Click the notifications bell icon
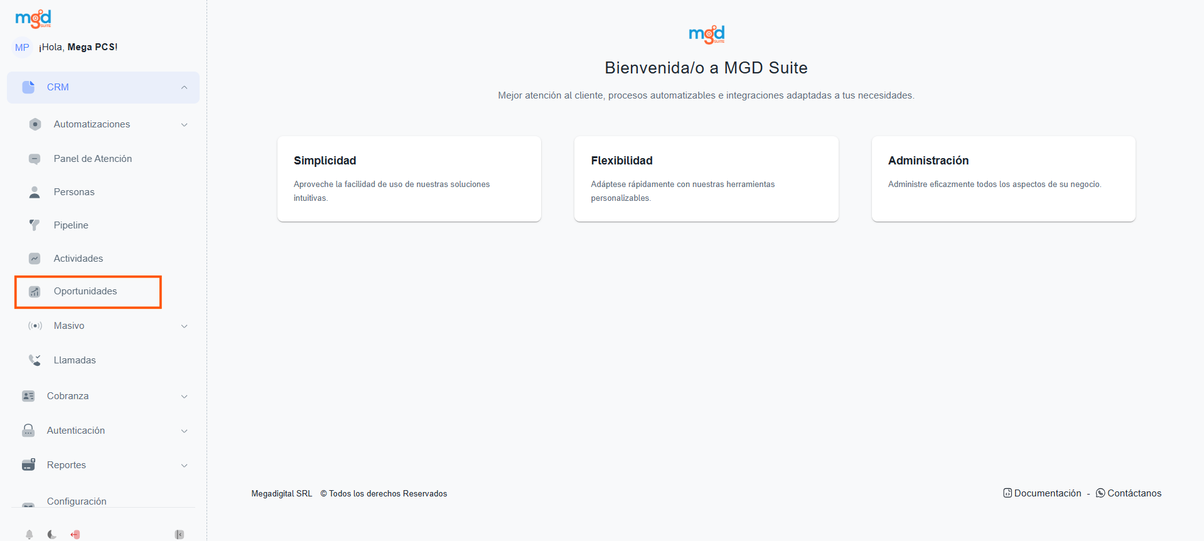The width and height of the screenshot is (1204, 541). click(29, 534)
